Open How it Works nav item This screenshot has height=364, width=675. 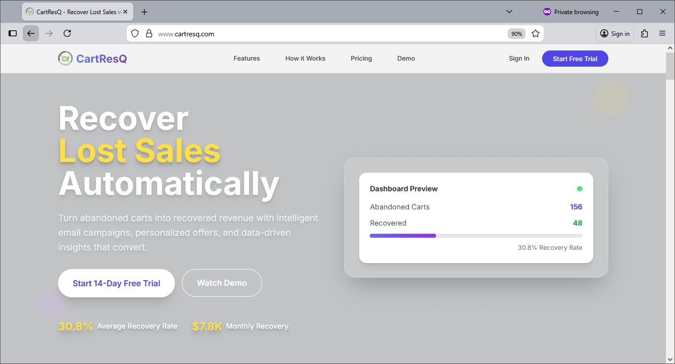pos(305,59)
